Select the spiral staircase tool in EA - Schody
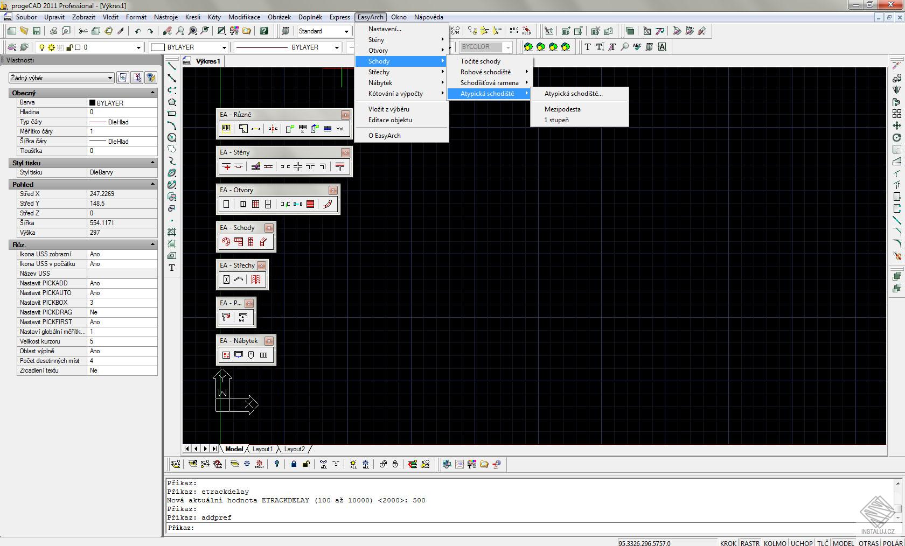Image resolution: width=905 pixels, height=546 pixels. pos(225,242)
